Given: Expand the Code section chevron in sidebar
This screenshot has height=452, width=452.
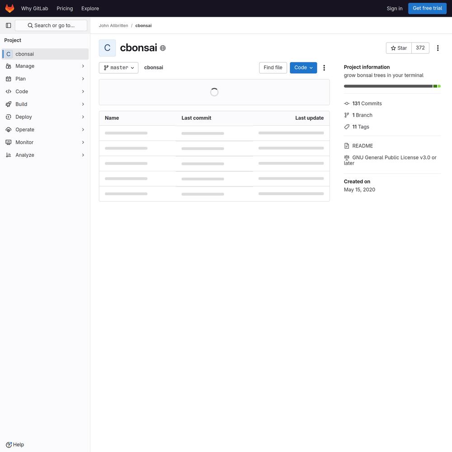Looking at the screenshot, I should tap(83, 91).
